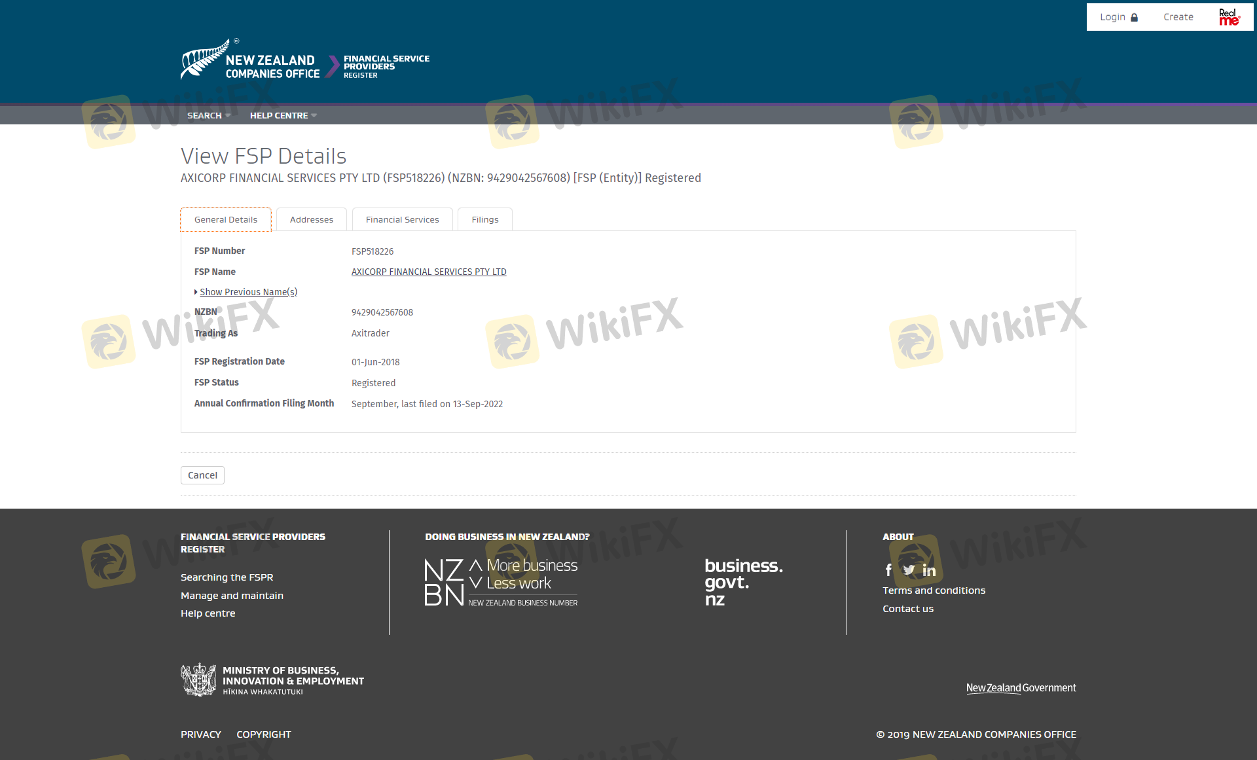This screenshot has height=760, width=1257.
Task: Click the Ministry of Business crest logo
Action: [198, 680]
